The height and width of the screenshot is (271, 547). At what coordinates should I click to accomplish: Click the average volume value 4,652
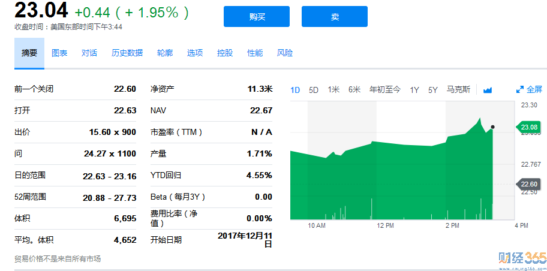pyautogui.click(x=125, y=240)
